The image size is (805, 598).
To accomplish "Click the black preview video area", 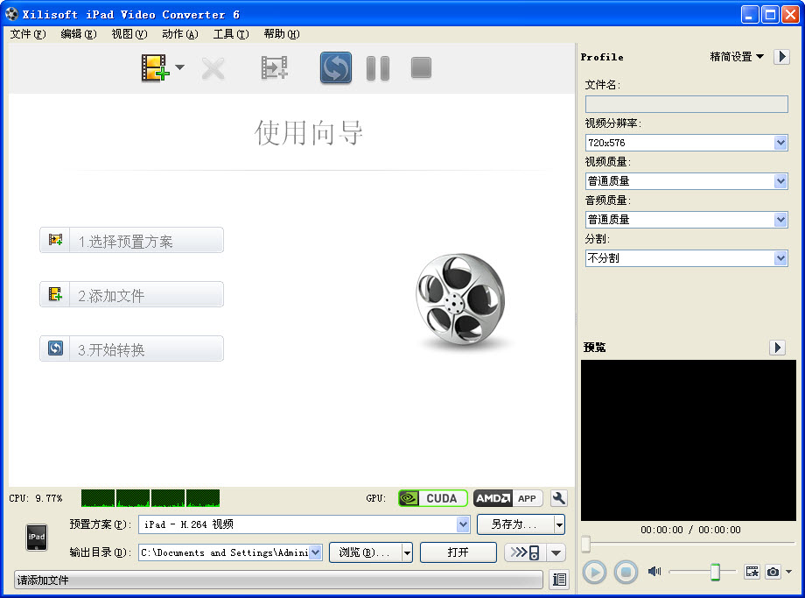I will pos(689,440).
